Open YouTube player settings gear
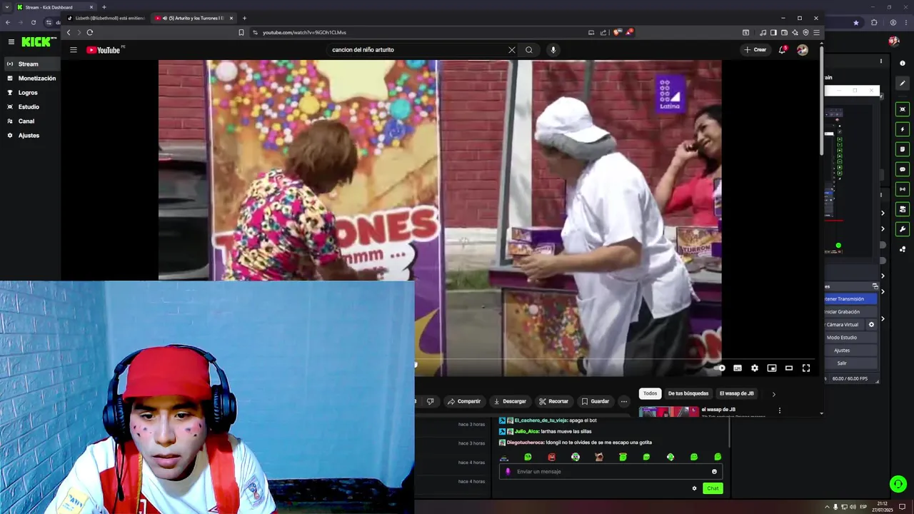This screenshot has height=514, width=914. click(x=755, y=368)
